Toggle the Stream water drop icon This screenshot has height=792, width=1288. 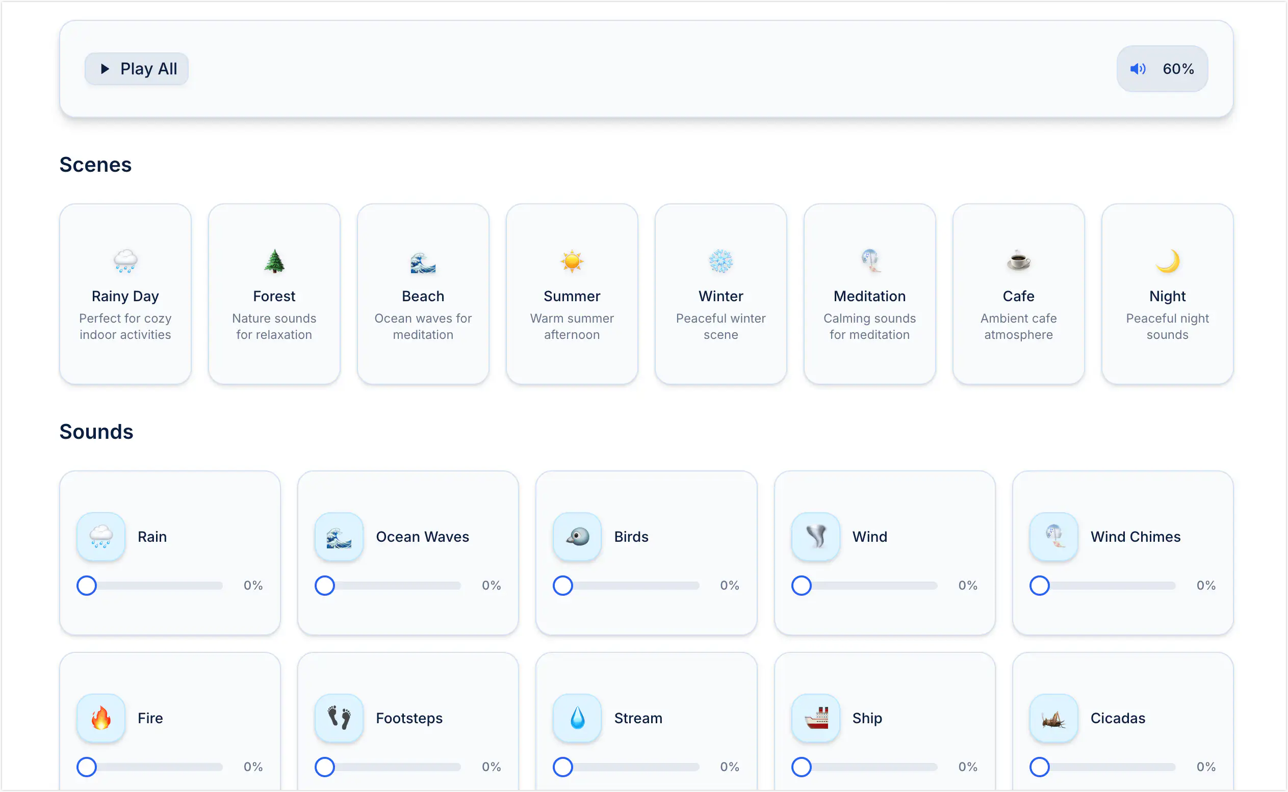(x=577, y=718)
